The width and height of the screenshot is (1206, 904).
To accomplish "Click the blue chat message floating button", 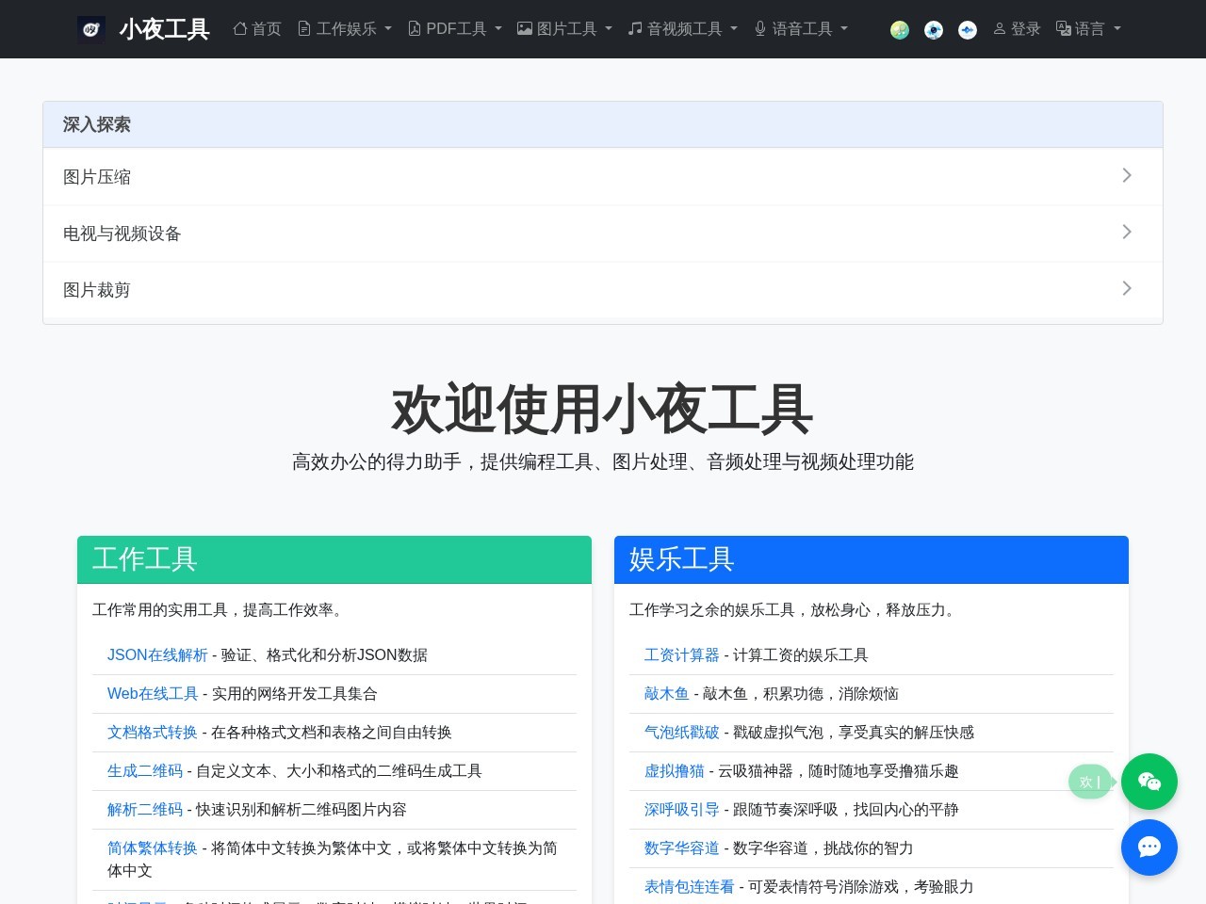I will pyautogui.click(x=1149, y=847).
